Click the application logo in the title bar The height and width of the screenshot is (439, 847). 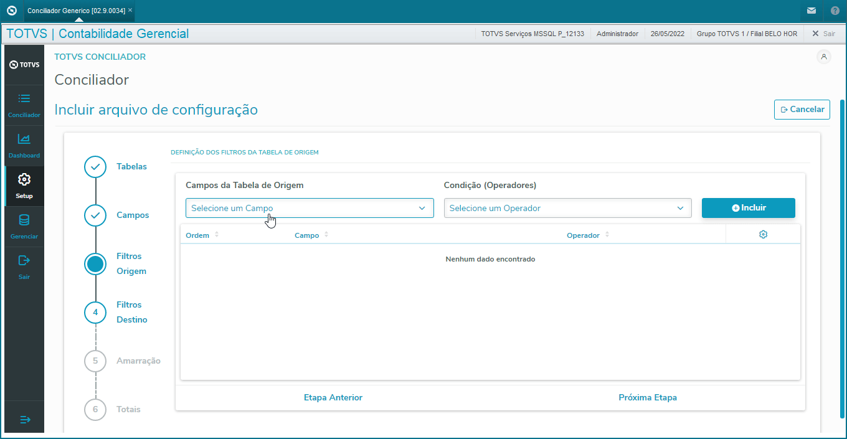(11, 11)
